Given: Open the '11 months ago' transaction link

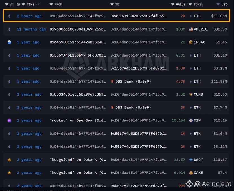Looking at the screenshot, I should pyautogui.click(x=31, y=29).
